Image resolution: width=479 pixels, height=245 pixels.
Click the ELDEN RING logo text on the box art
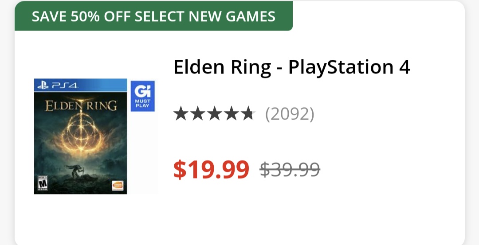81,106
